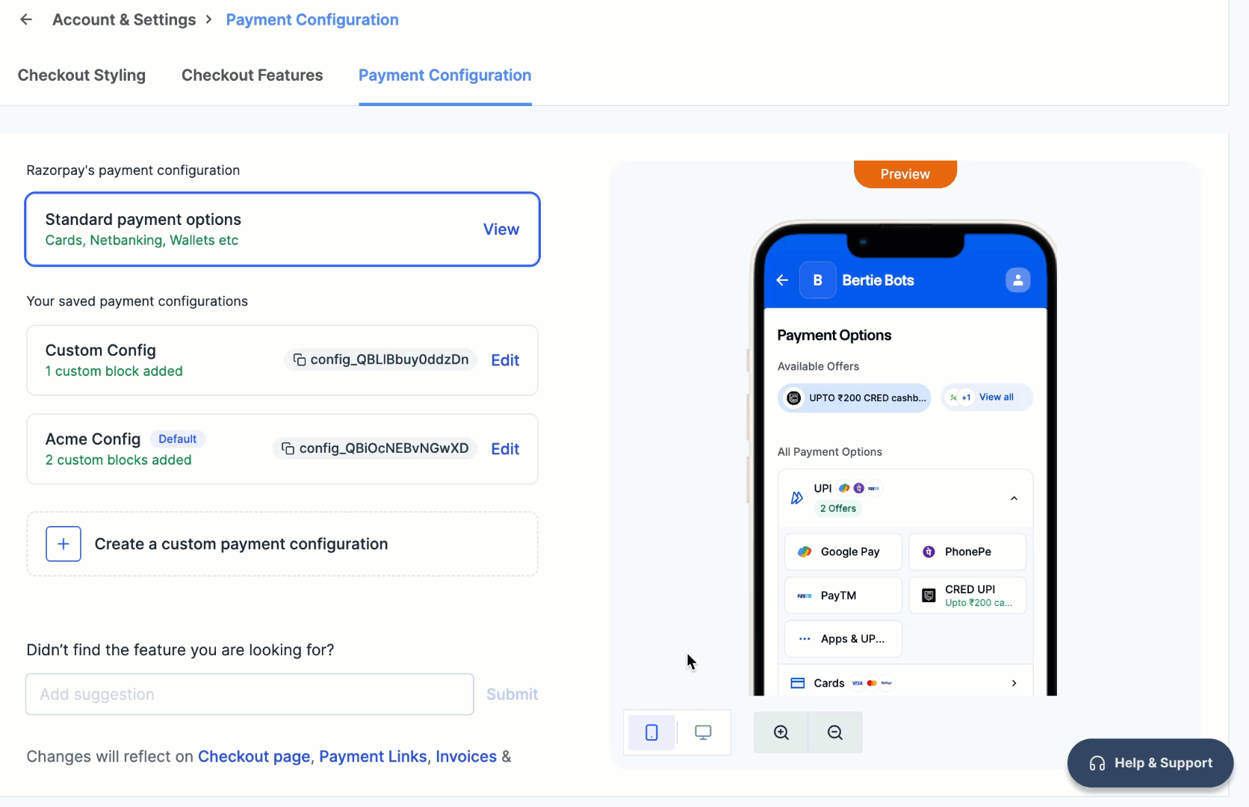Click the 'Payment Options' heading in preview
Viewport: 1249px width, 807px height.
click(834, 336)
